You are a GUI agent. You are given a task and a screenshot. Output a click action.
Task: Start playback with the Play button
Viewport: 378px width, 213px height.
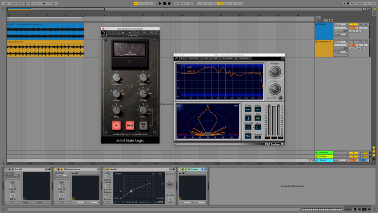tap(160, 4)
